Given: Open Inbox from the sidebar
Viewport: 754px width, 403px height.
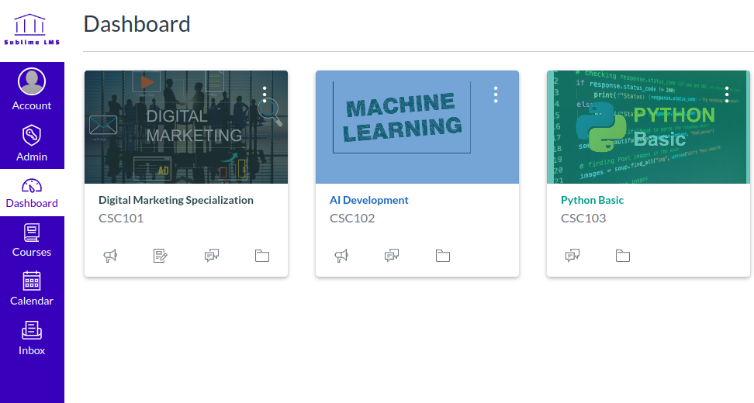Looking at the screenshot, I should coord(32,338).
